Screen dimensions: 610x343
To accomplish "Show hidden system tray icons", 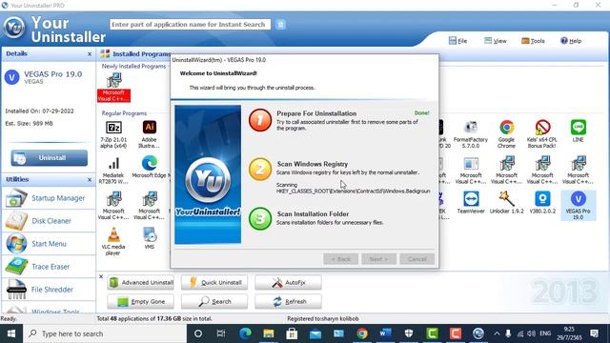I will (x=497, y=333).
